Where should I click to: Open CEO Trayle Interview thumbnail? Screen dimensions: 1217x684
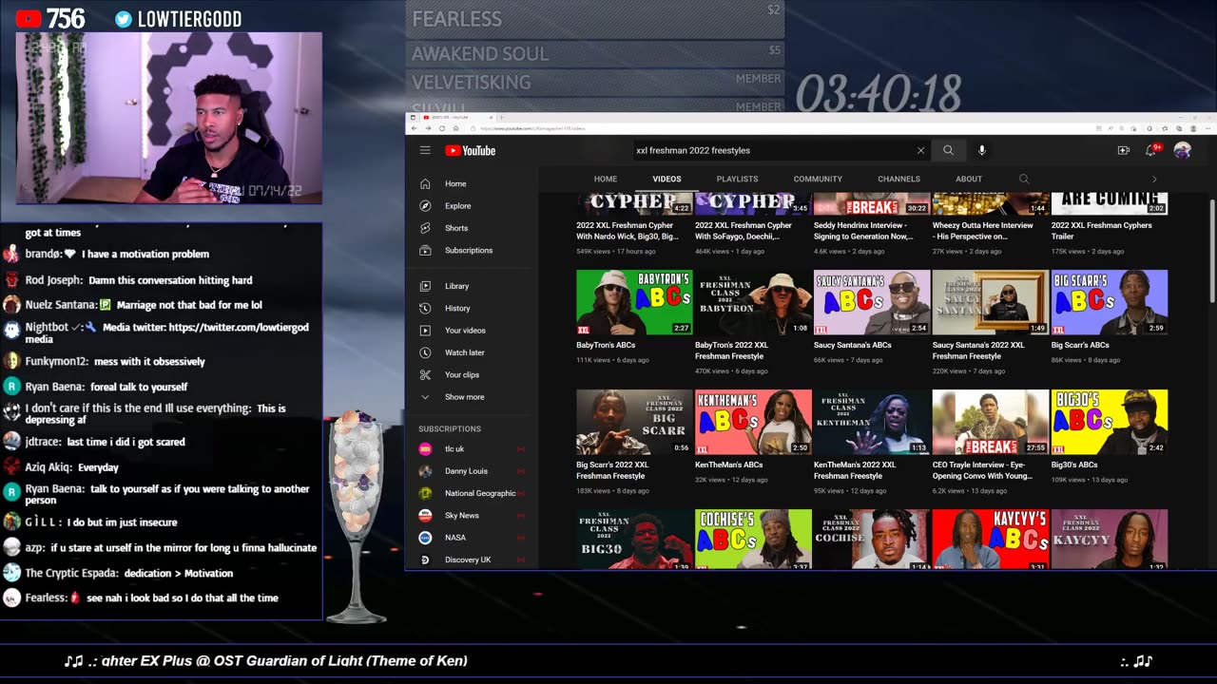[x=991, y=422]
